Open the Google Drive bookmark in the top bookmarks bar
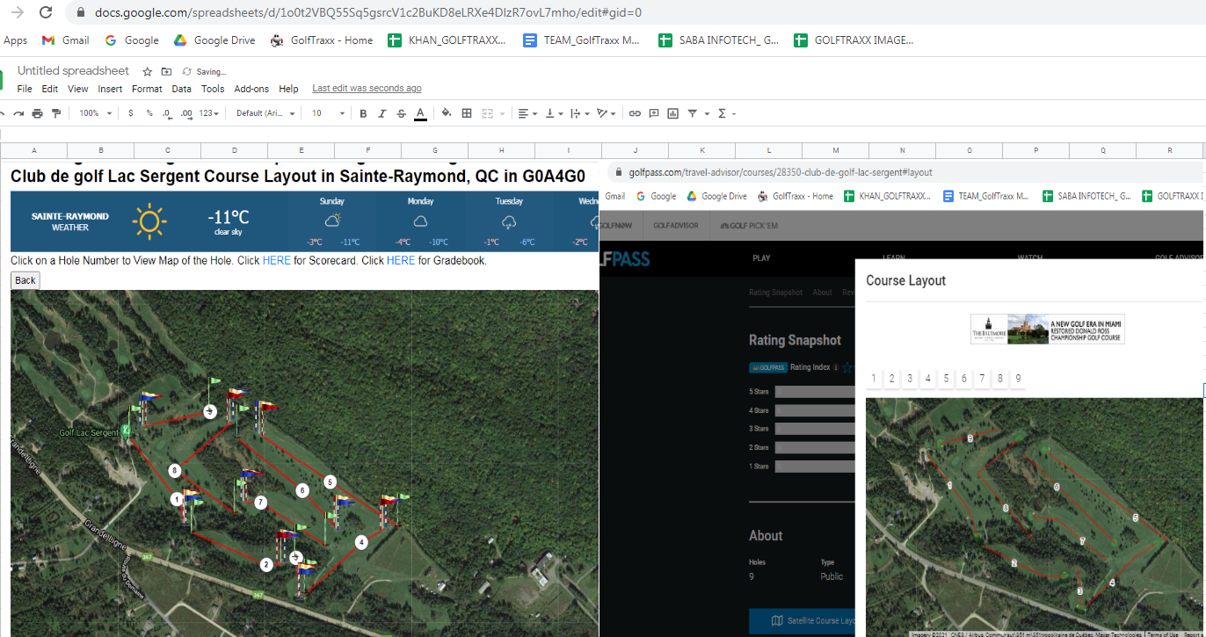 point(214,40)
